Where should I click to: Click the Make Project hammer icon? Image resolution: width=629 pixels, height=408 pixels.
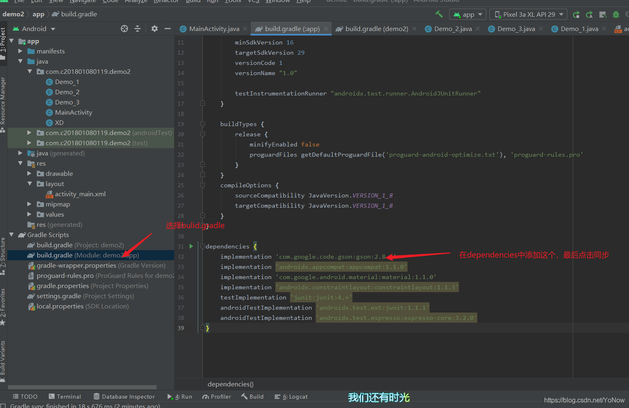click(439, 14)
